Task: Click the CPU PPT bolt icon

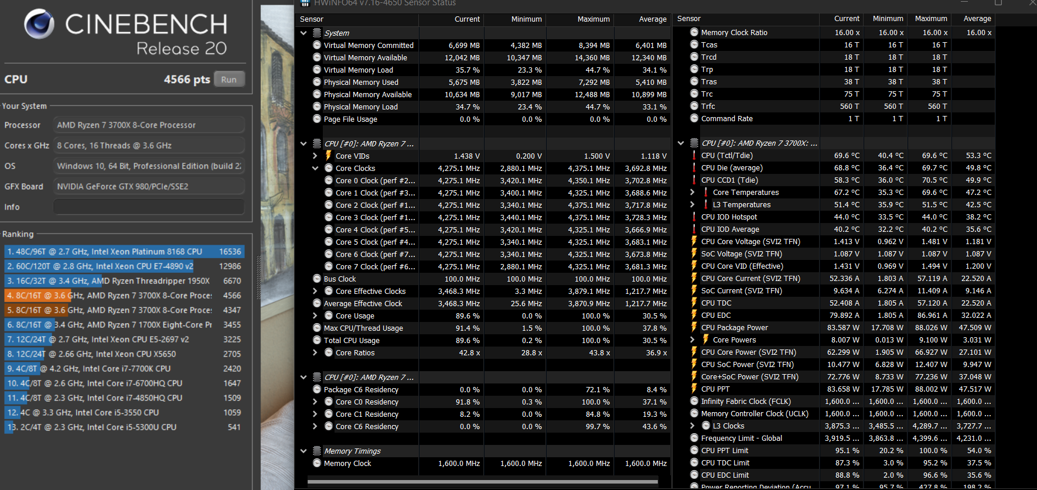Action: 694,389
